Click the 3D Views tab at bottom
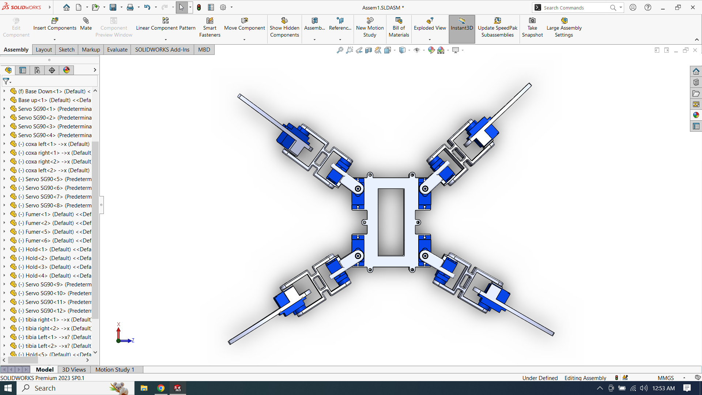The image size is (702, 395). coord(73,369)
